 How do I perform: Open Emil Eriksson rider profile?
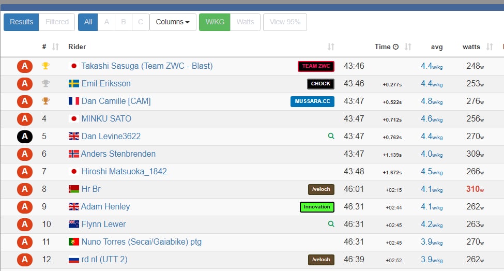click(106, 84)
